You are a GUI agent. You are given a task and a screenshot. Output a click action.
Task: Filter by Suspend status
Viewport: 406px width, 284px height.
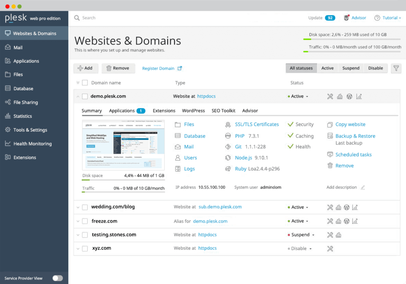coord(351,68)
